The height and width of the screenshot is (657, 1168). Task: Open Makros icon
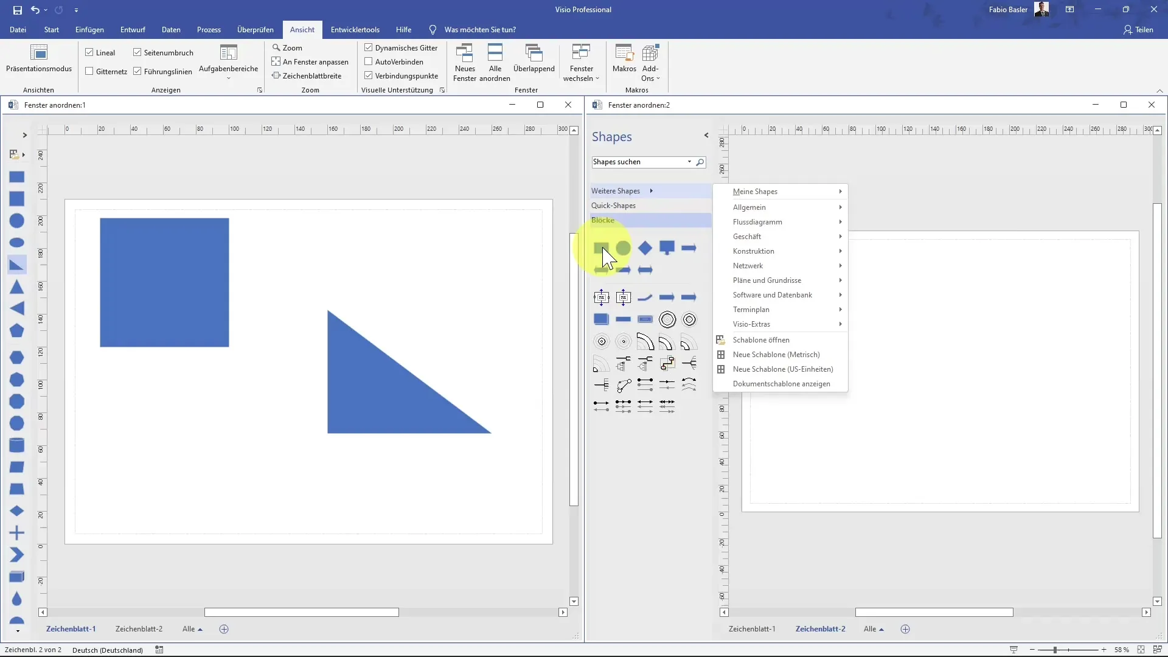(624, 59)
